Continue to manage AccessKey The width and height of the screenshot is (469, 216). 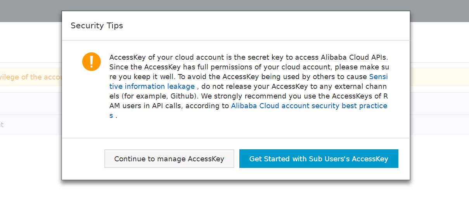(x=169, y=159)
